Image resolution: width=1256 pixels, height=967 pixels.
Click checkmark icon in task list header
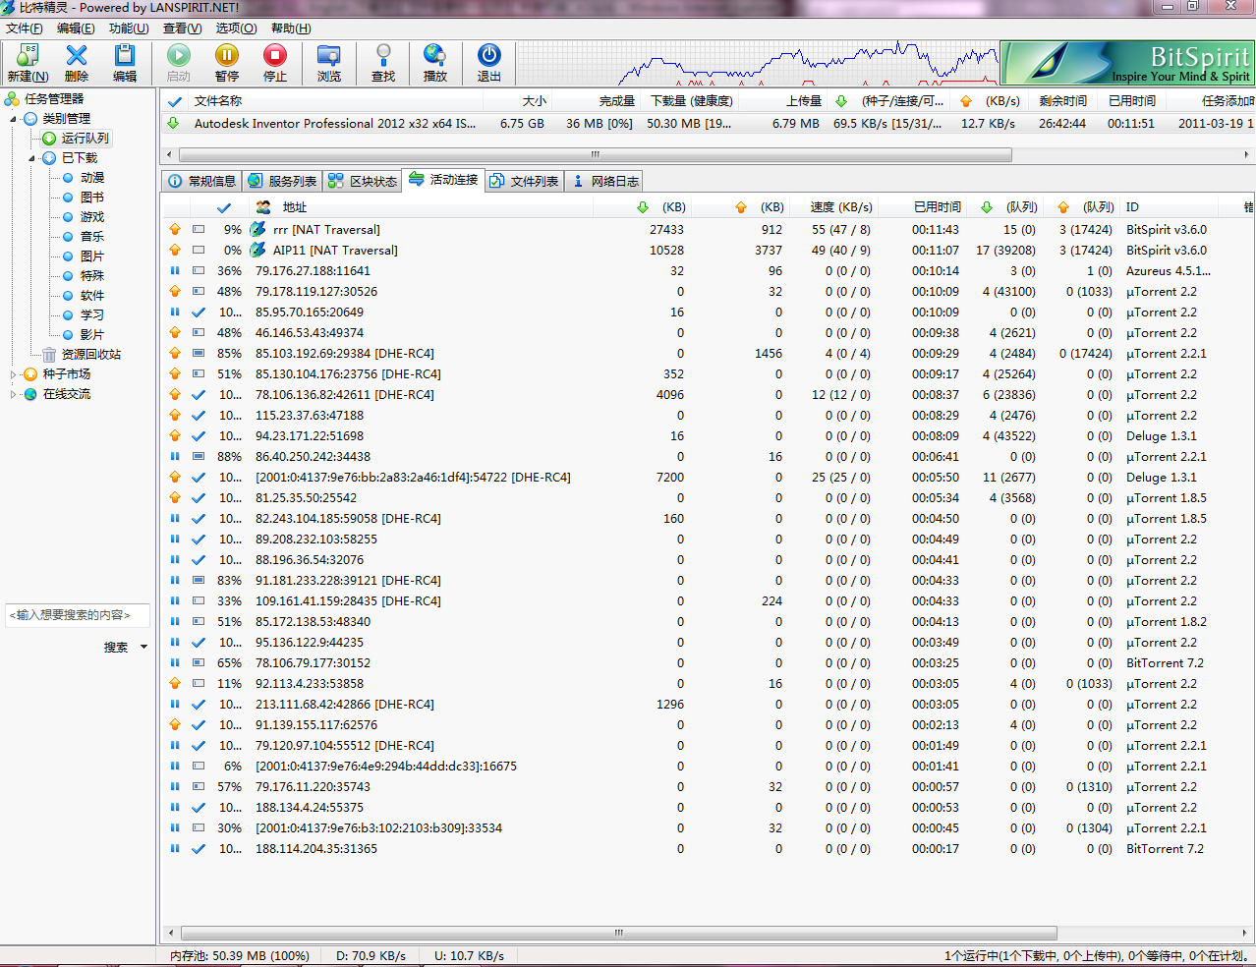[175, 101]
